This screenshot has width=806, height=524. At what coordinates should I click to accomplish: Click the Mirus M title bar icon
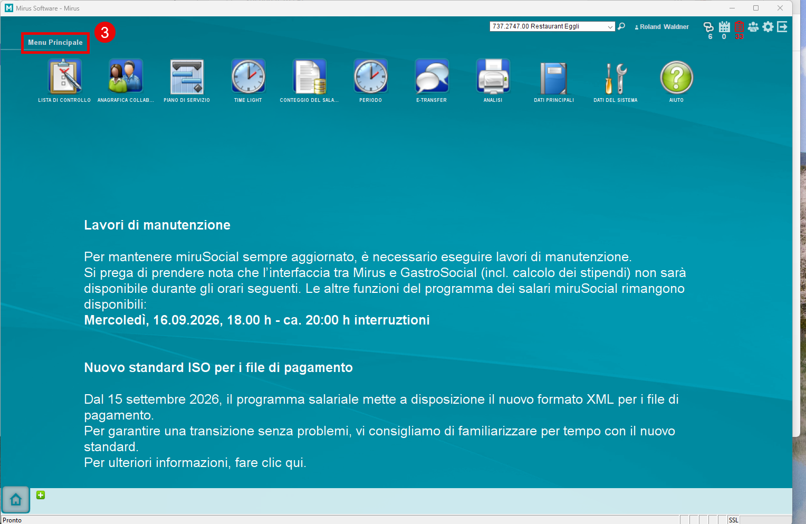(8, 8)
